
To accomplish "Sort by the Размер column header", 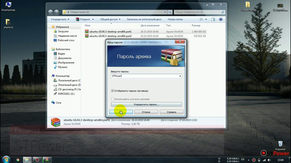I will pos(196,25).
